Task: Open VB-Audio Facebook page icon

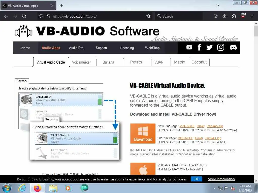Action: click(199, 47)
